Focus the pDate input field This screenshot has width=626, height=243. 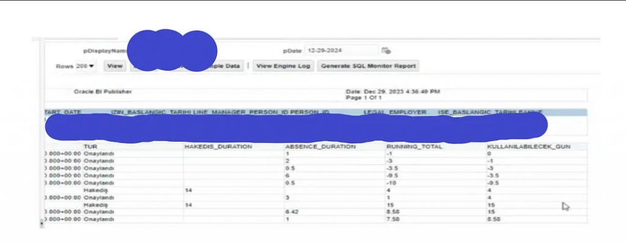pyautogui.click(x=342, y=51)
